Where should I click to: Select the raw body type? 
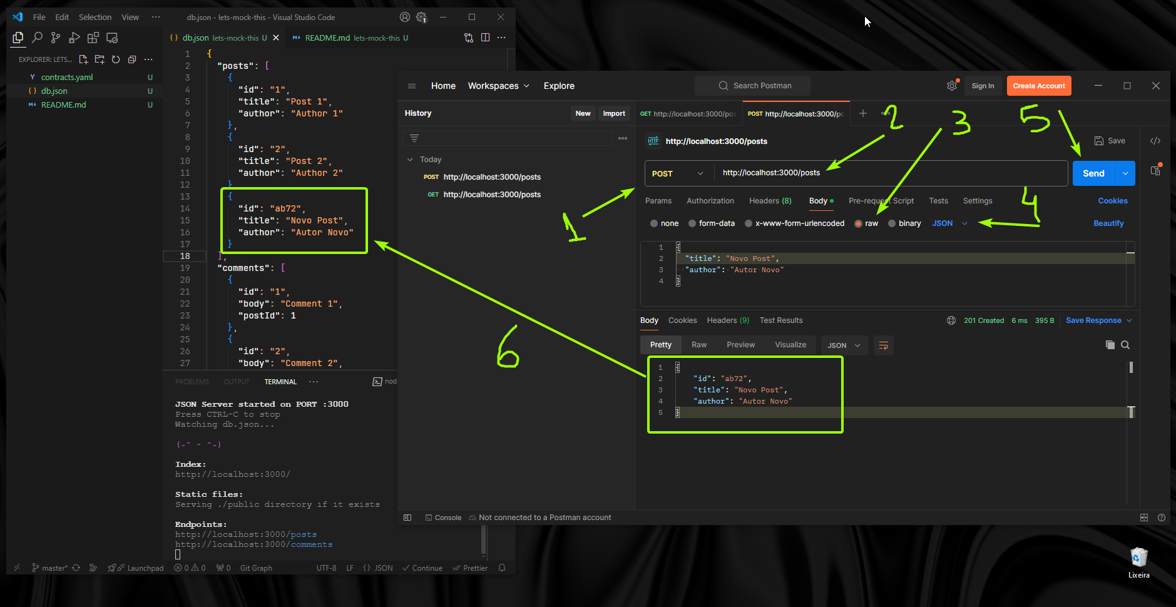pyautogui.click(x=858, y=223)
